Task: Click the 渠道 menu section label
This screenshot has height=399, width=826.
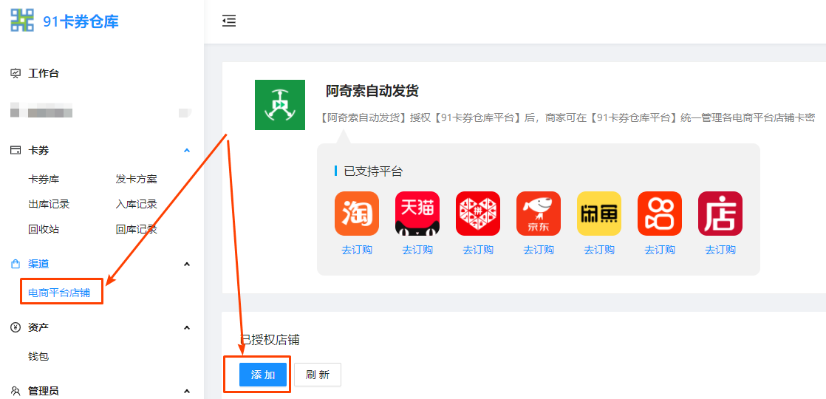Action: [38, 264]
